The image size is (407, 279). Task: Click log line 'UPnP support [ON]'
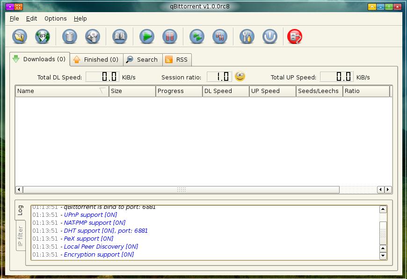pyautogui.click(x=90, y=215)
